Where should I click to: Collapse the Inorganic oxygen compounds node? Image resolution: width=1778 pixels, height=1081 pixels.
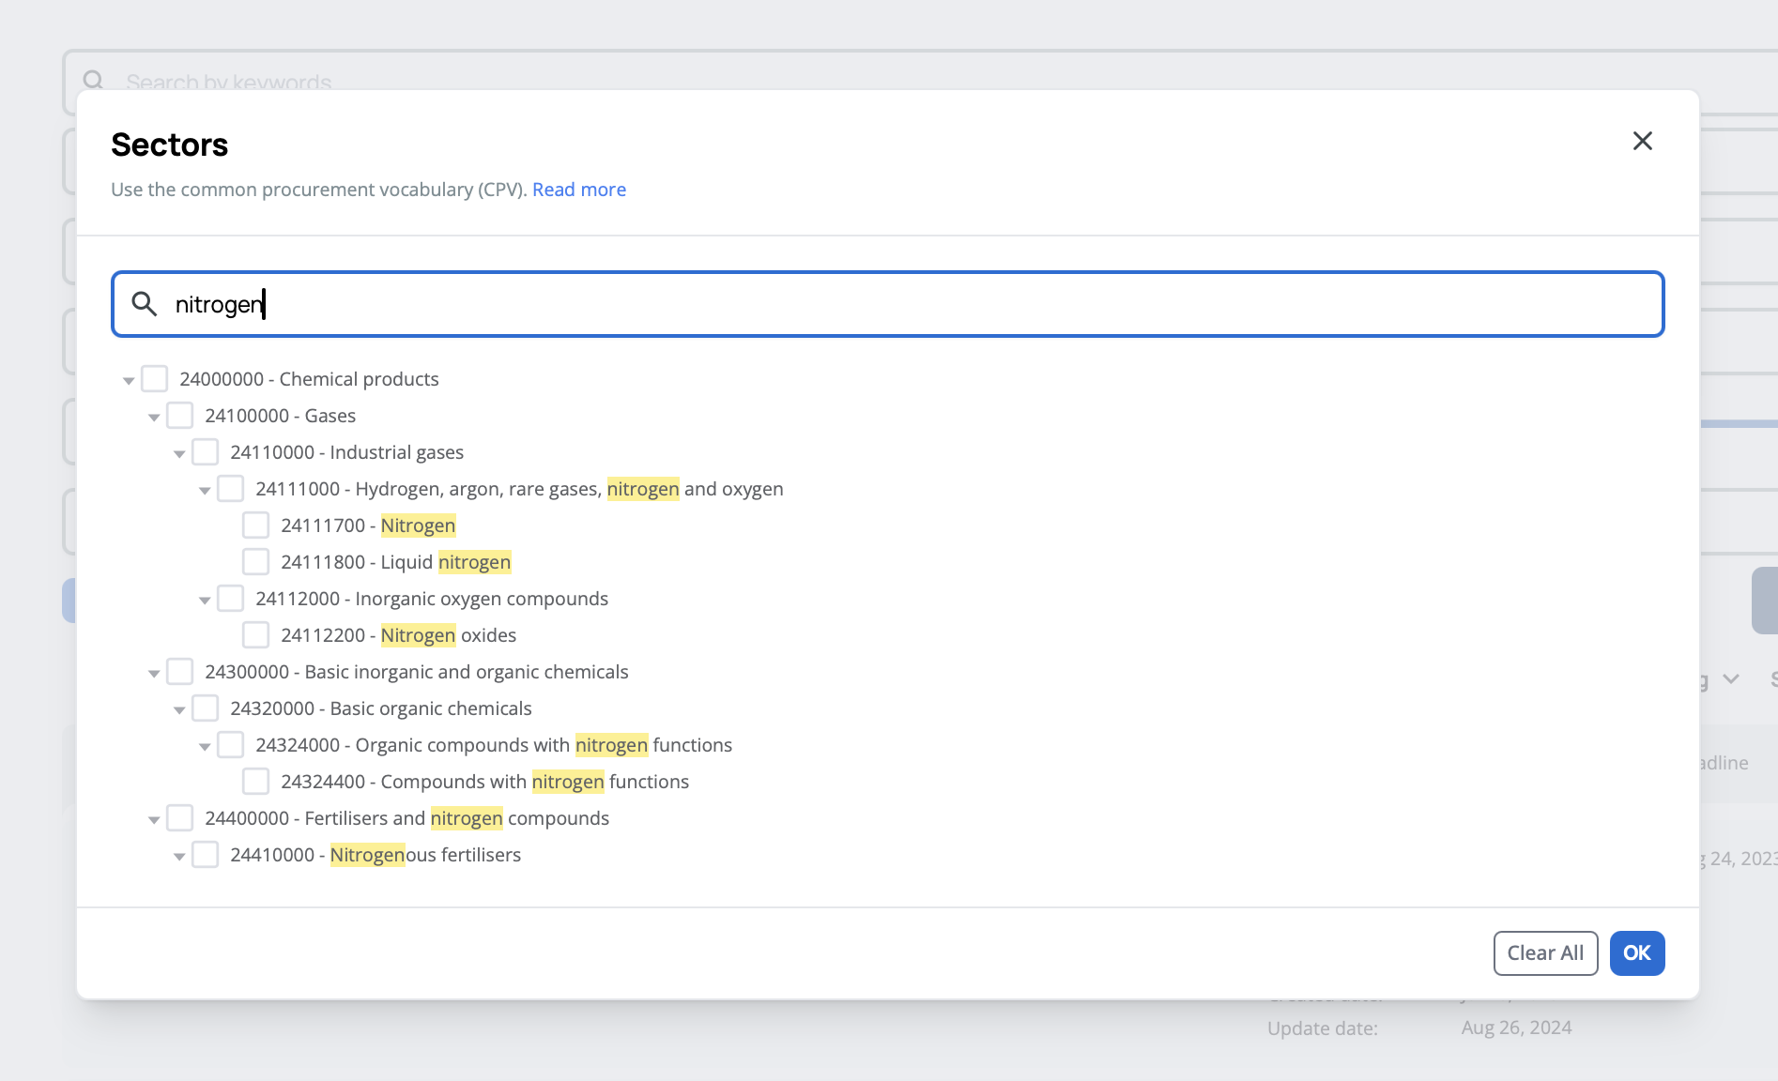click(205, 600)
